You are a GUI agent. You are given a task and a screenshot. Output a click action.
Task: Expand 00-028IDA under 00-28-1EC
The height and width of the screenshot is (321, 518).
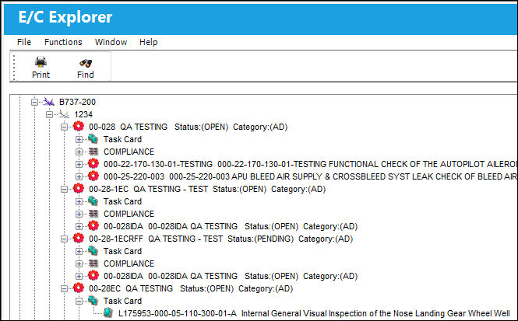point(79,227)
